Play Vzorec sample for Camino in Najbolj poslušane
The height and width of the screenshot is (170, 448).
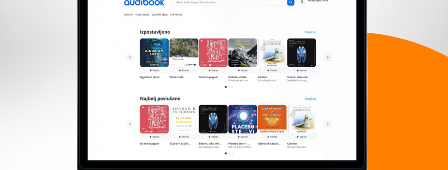tap(301, 137)
